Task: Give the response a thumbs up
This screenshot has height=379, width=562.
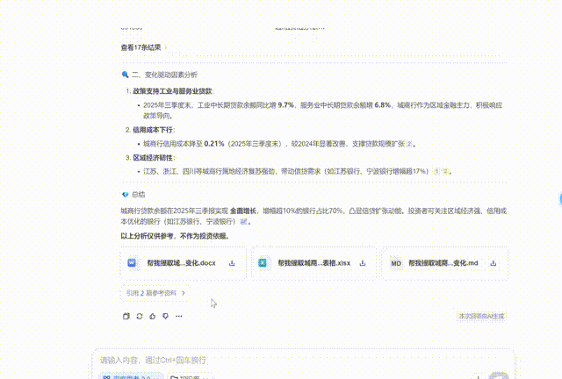Action: [x=153, y=316]
